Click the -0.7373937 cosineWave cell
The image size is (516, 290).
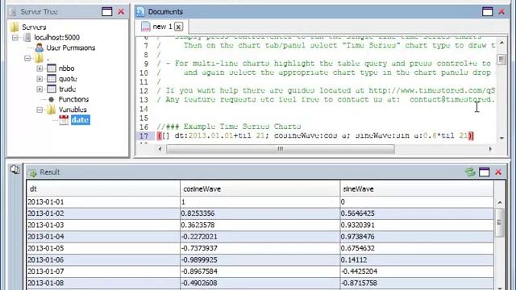(260, 248)
